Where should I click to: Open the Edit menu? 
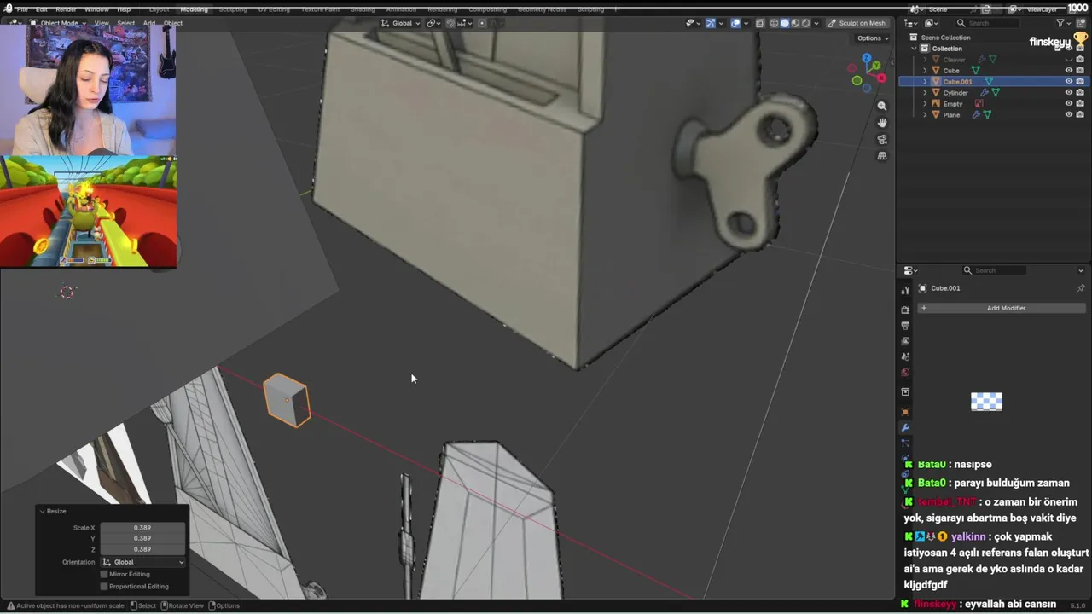(x=41, y=9)
